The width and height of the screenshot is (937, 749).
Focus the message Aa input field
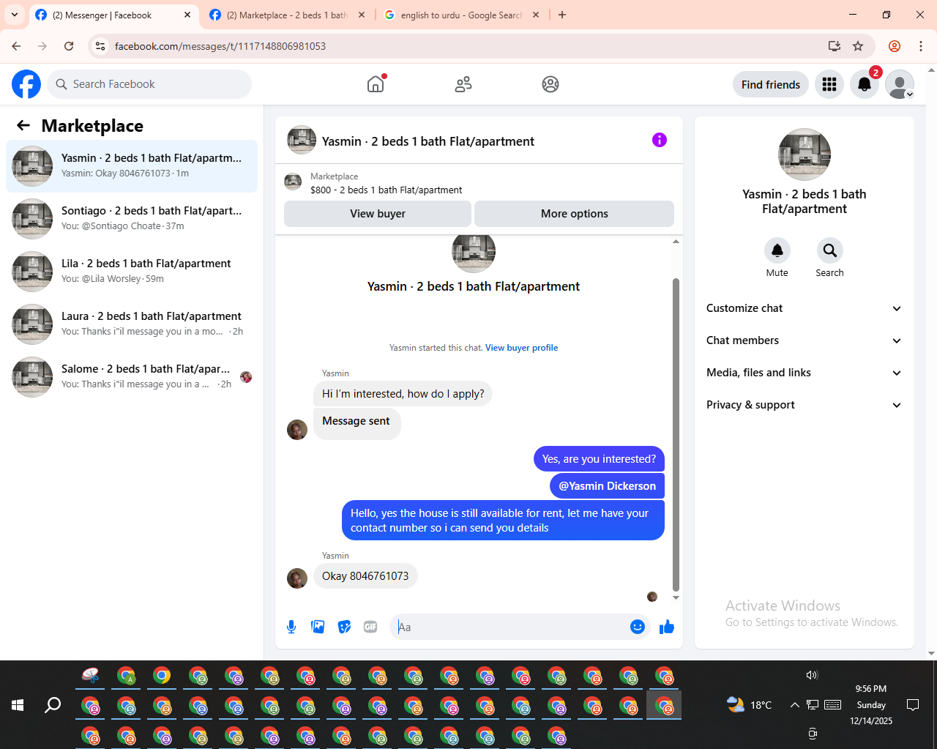[x=510, y=627]
